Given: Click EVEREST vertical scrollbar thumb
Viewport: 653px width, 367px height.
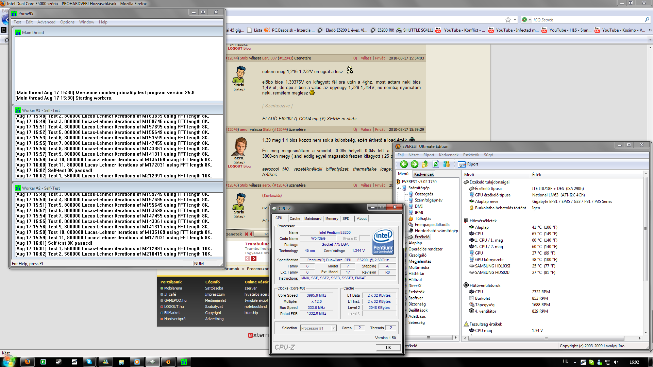Looking at the screenshot, I should coord(645,229).
